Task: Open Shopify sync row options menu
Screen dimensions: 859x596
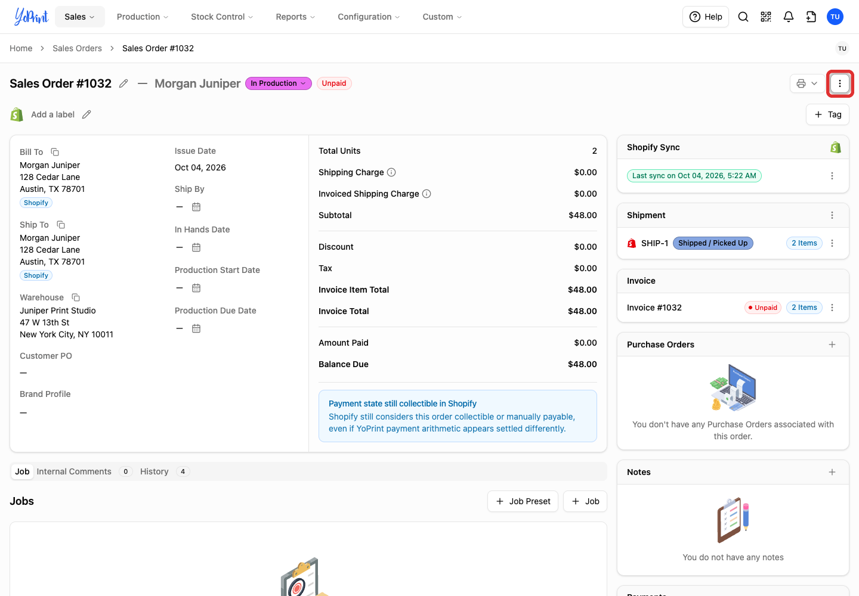Action: (x=832, y=176)
